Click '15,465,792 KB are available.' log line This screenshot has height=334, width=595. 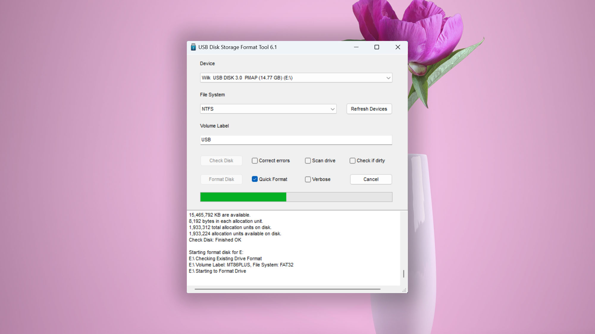coord(220,215)
